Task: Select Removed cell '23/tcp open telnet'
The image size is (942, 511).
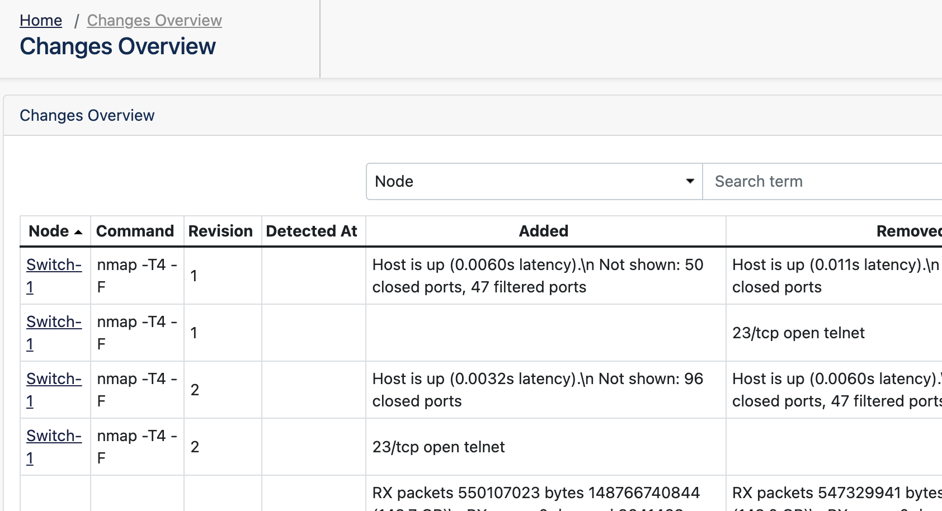Action: coord(834,333)
